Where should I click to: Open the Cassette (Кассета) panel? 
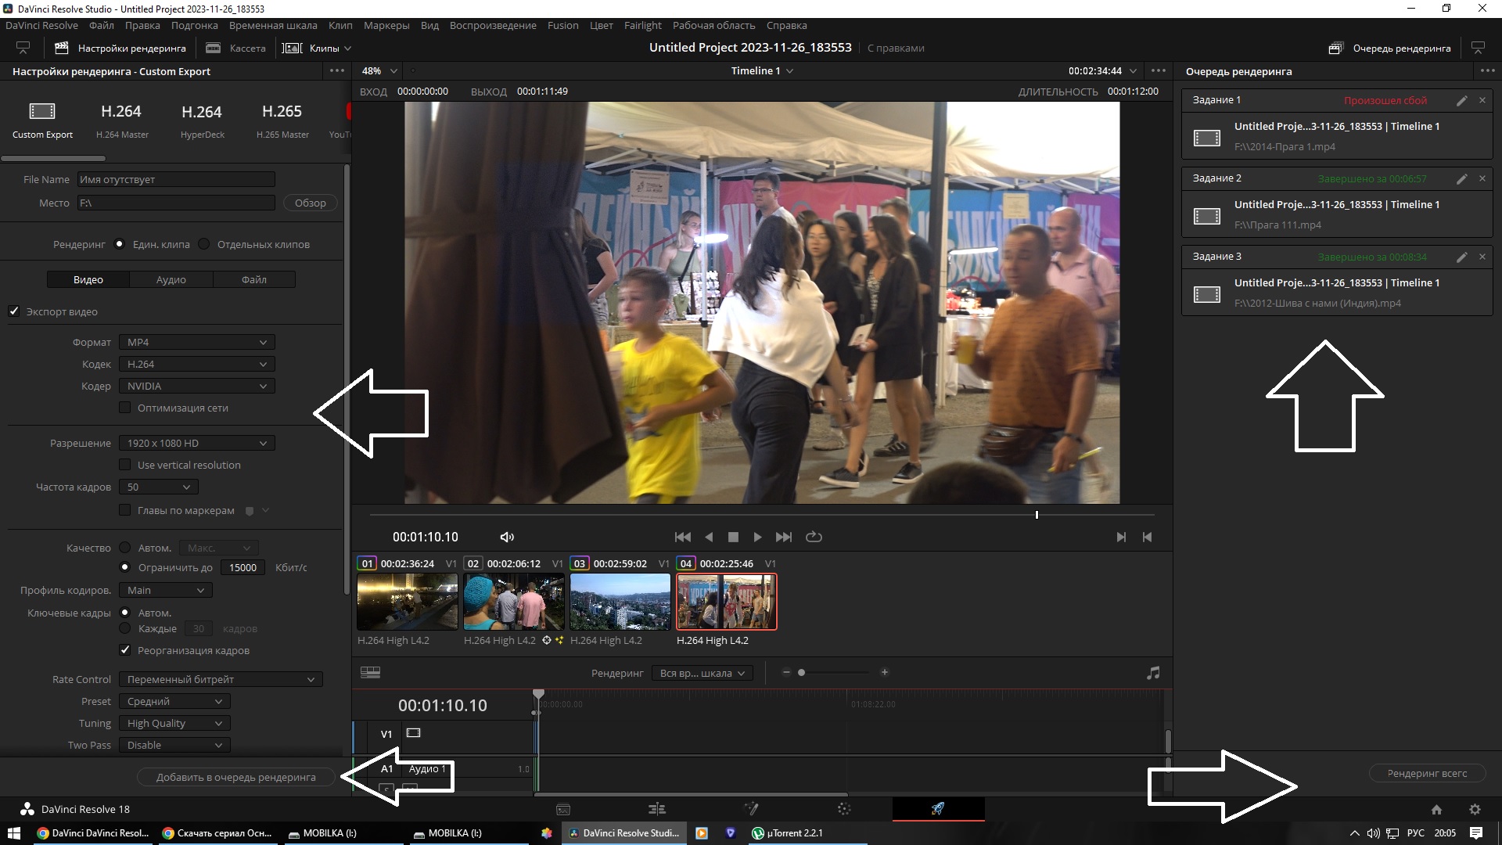(x=235, y=48)
